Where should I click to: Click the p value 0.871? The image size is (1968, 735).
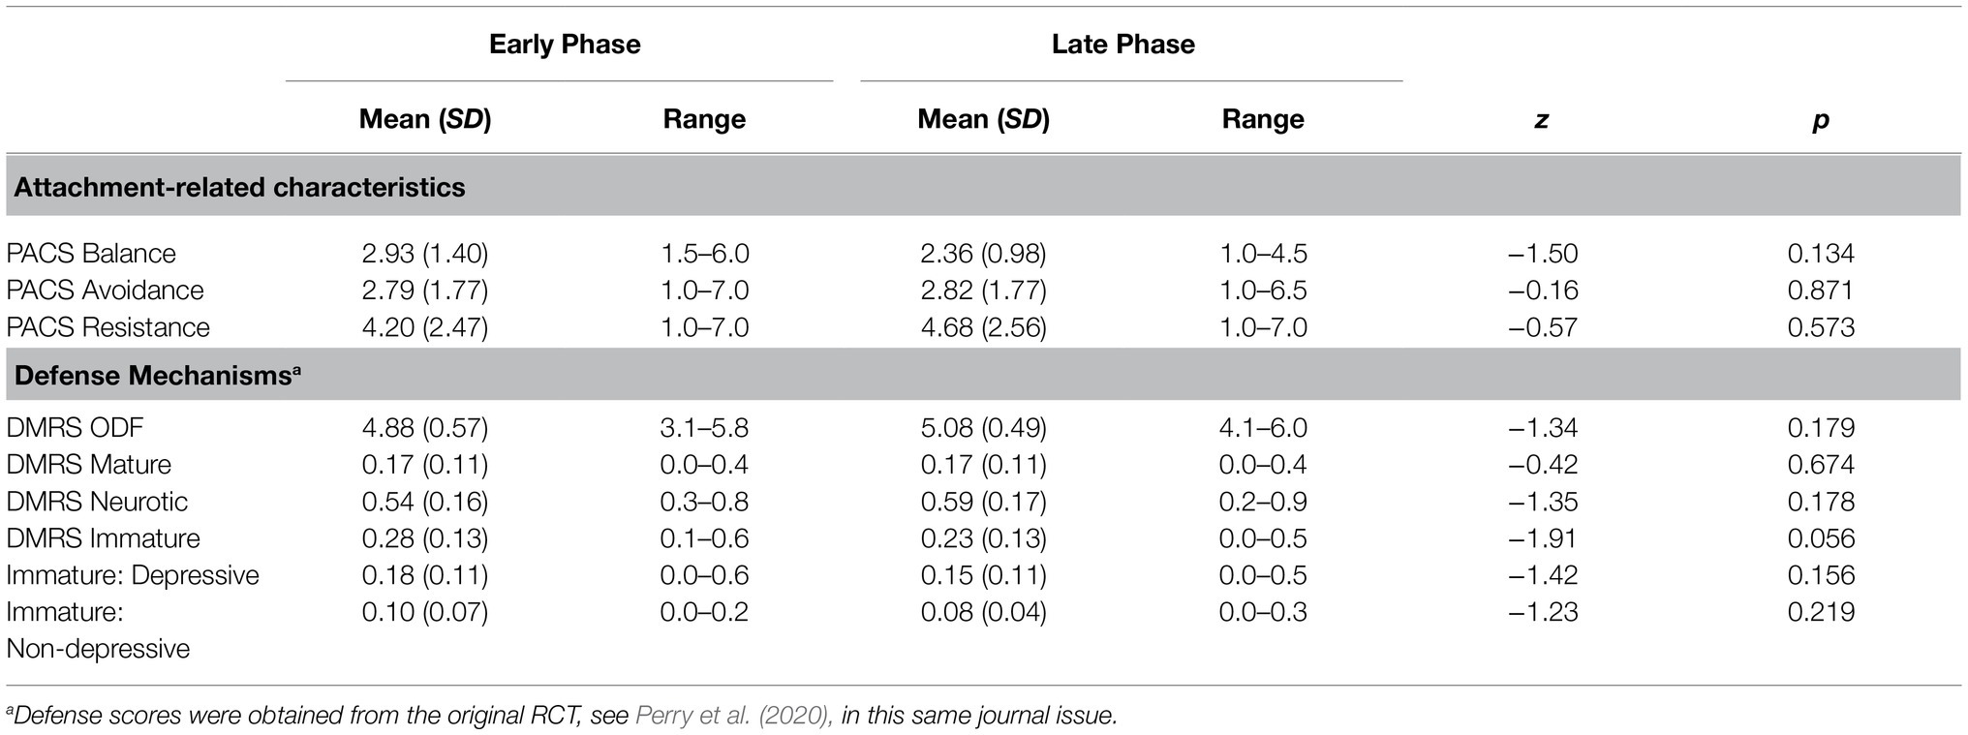[x=1821, y=291]
